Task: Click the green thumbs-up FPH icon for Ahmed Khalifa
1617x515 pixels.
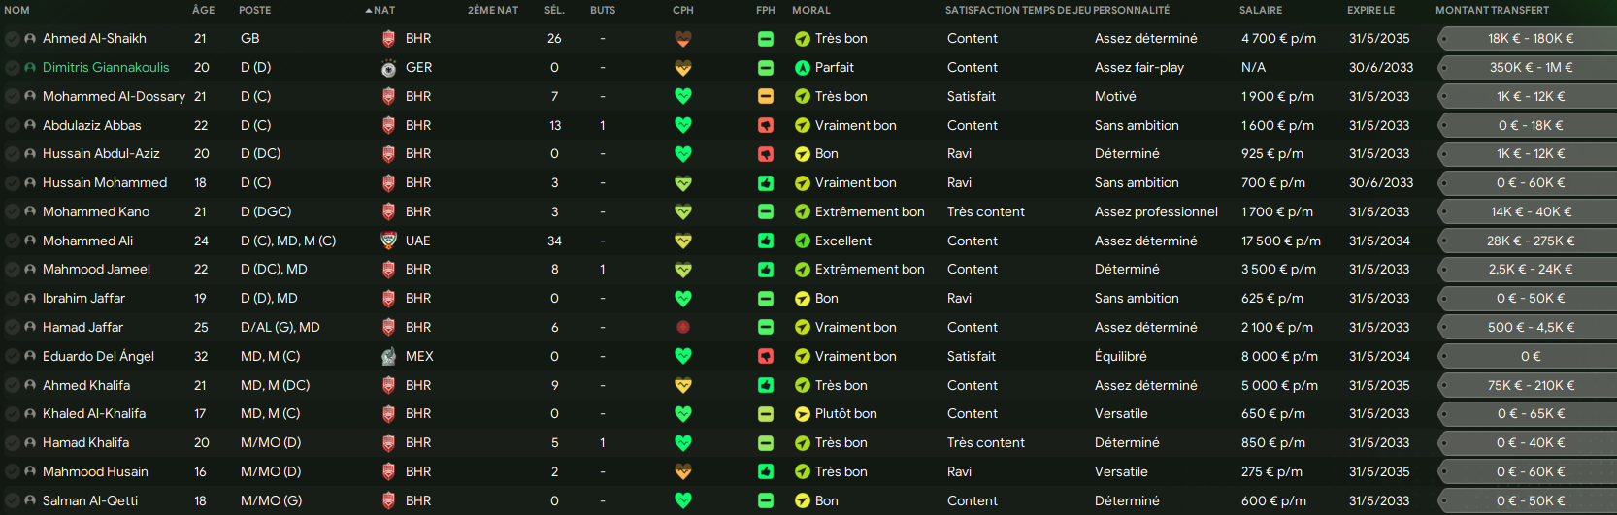Action: (x=766, y=385)
